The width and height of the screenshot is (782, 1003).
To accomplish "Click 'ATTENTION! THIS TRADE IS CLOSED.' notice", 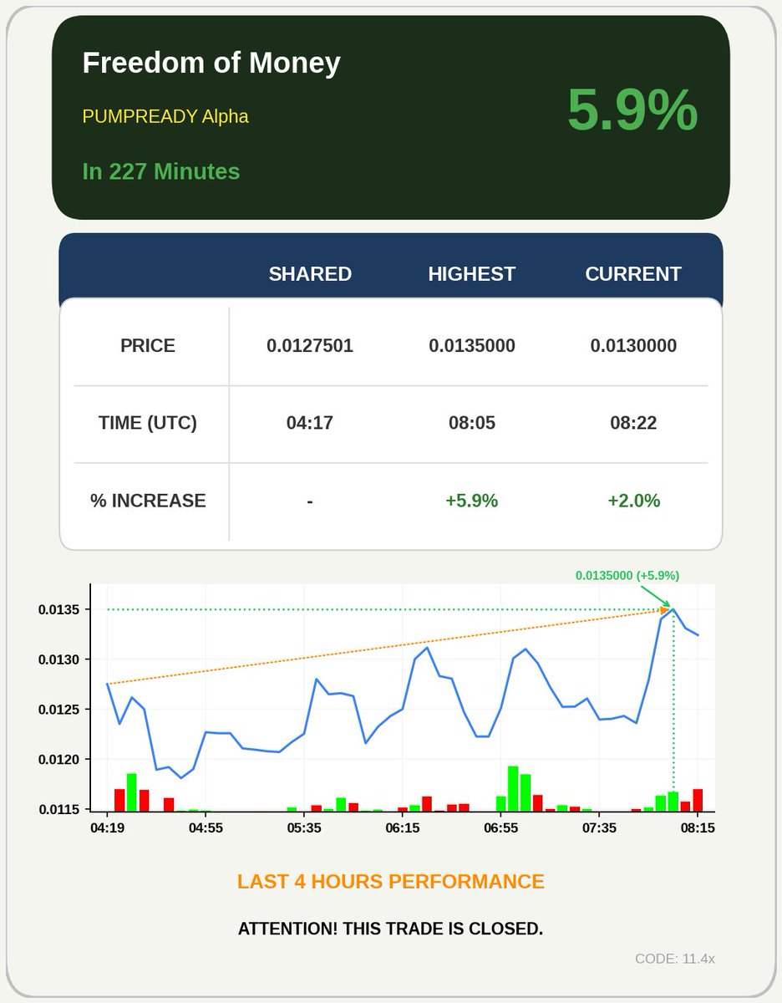I will point(390,929).
